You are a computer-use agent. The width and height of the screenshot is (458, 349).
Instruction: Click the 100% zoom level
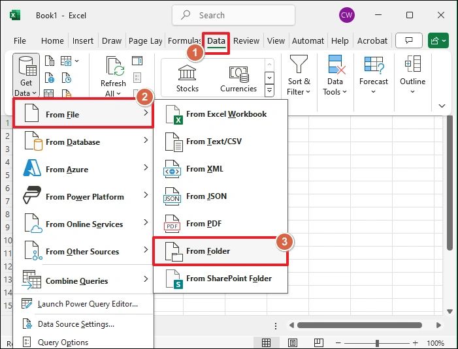click(435, 343)
